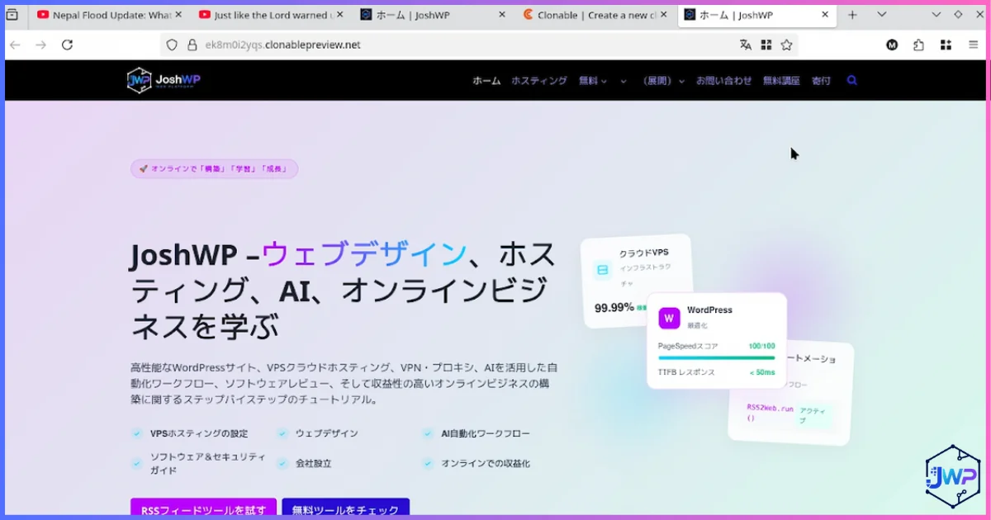Click the アクティブ status badge
Viewport: 991px width, 520px height.
click(814, 415)
